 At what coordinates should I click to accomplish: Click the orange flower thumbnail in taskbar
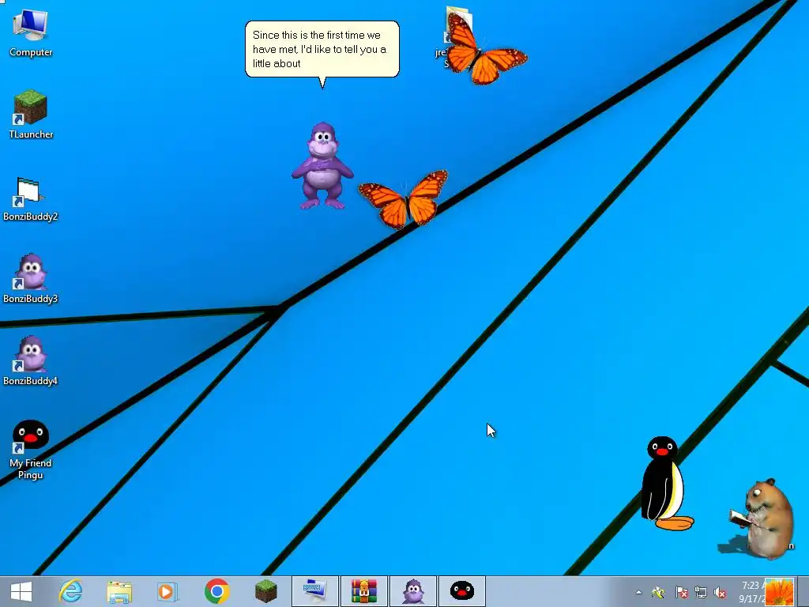(x=780, y=592)
